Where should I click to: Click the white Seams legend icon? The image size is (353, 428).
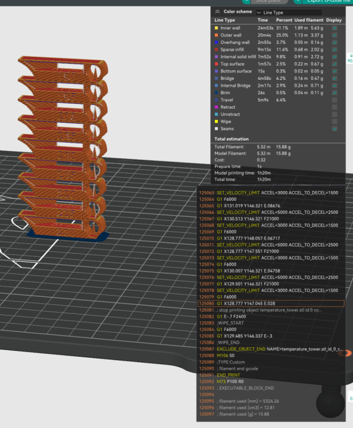click(216, 128)
